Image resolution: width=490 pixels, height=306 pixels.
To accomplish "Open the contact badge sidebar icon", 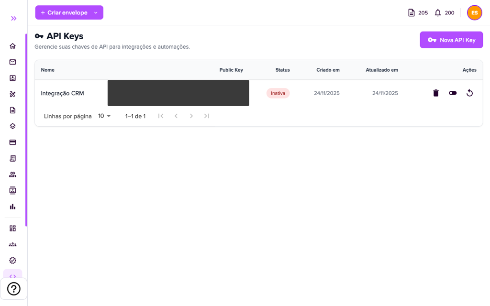I will [x=12, y=190].
